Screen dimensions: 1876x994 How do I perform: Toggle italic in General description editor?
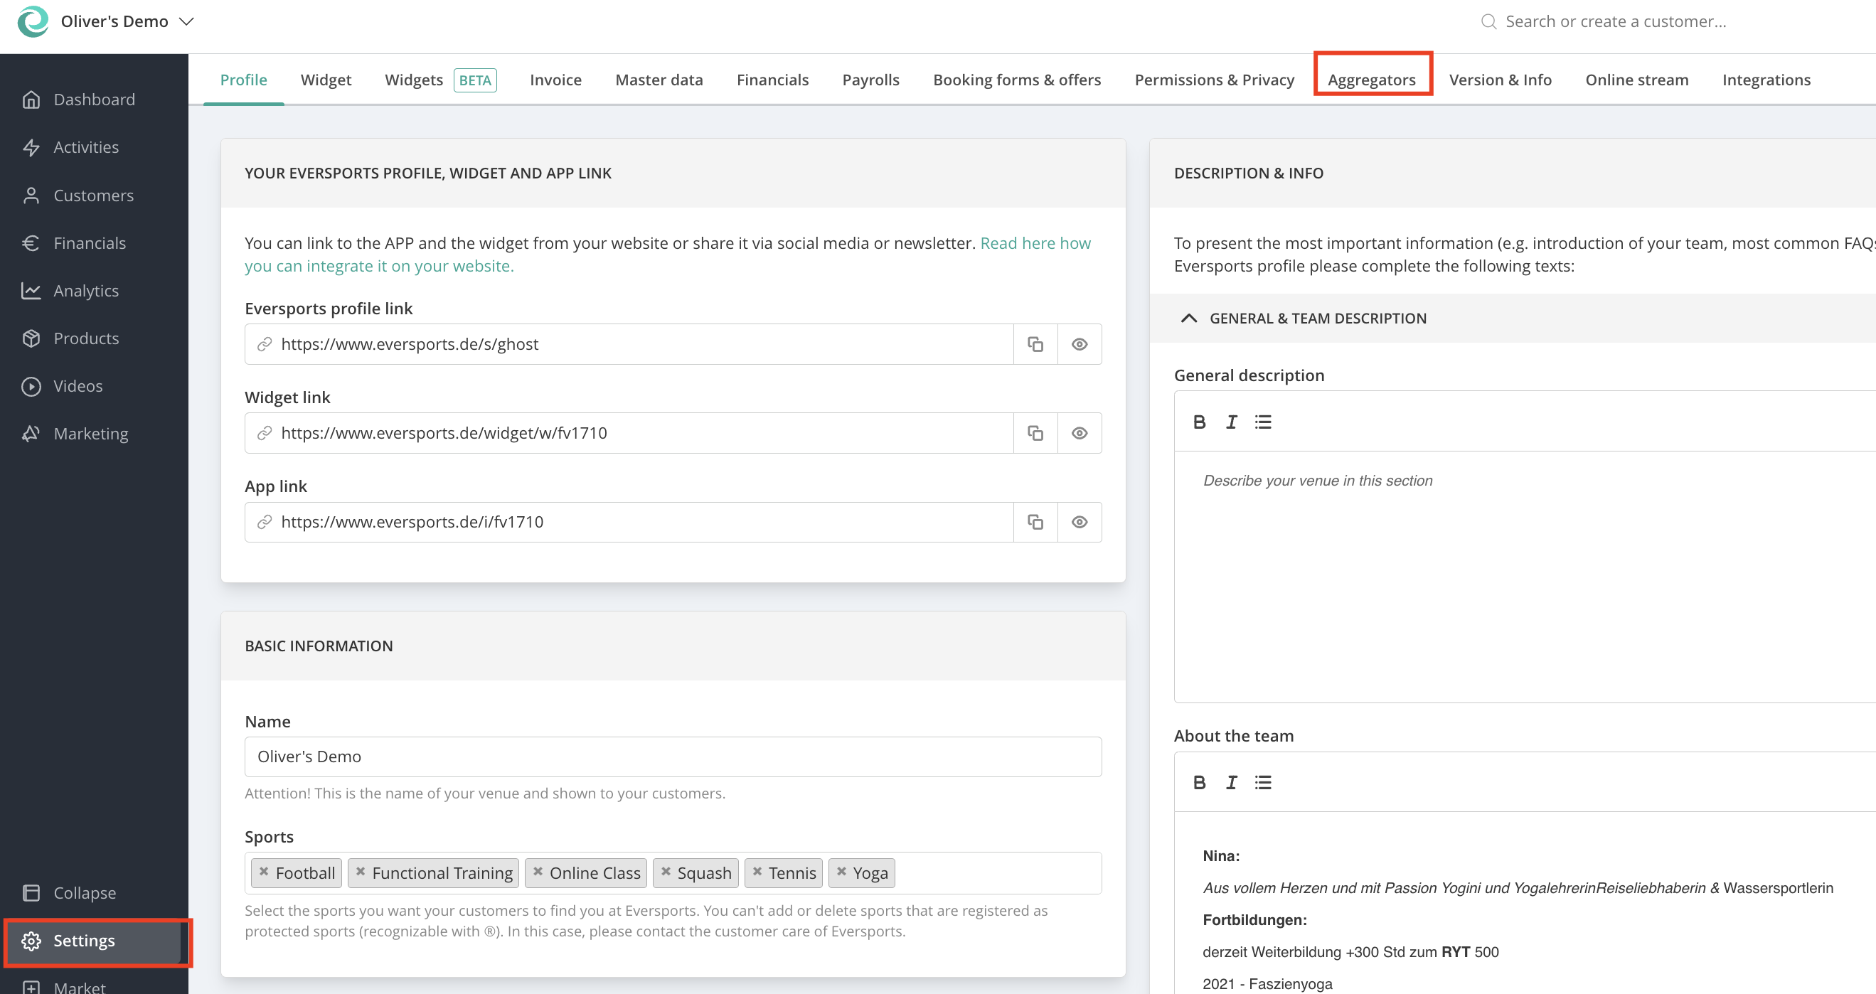pyautogui.click(x=1232, y=422)
